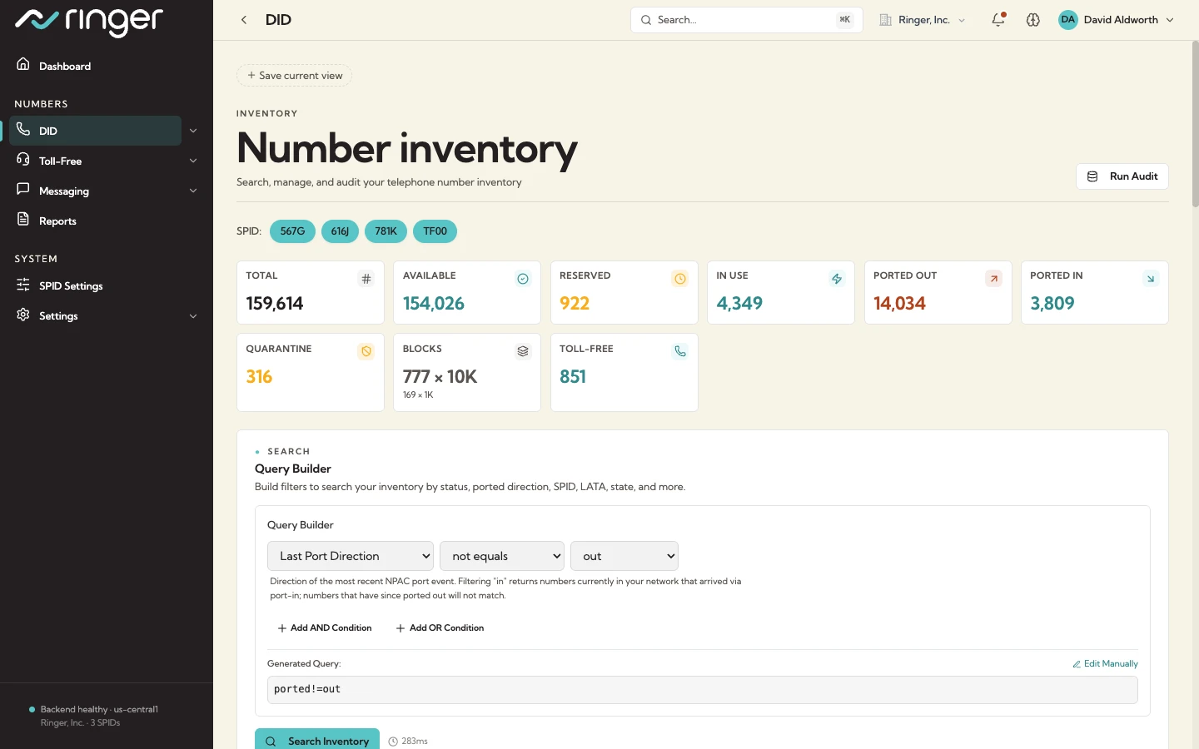Select SPID chip 616J
Image resolution: width=1199 pixels, height=749 pixels.
tap(340, 231)
